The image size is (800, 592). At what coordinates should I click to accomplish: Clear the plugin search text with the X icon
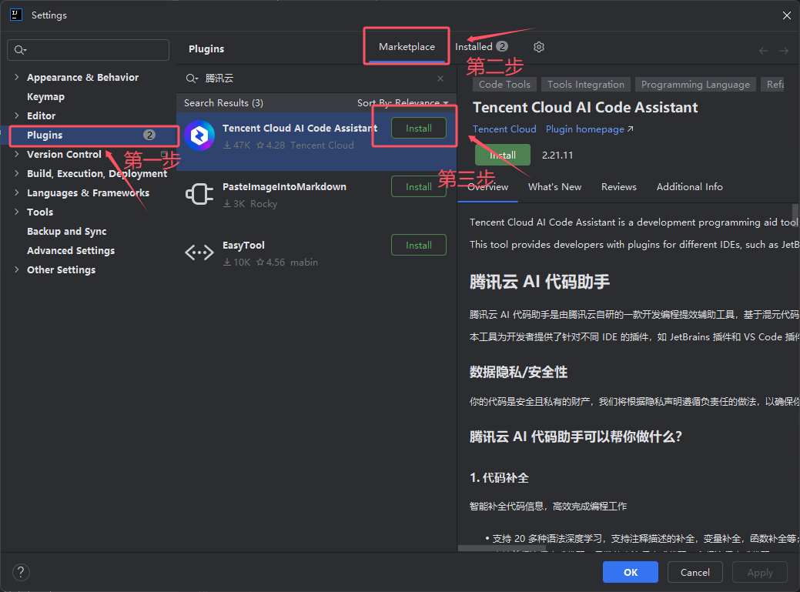440,79
